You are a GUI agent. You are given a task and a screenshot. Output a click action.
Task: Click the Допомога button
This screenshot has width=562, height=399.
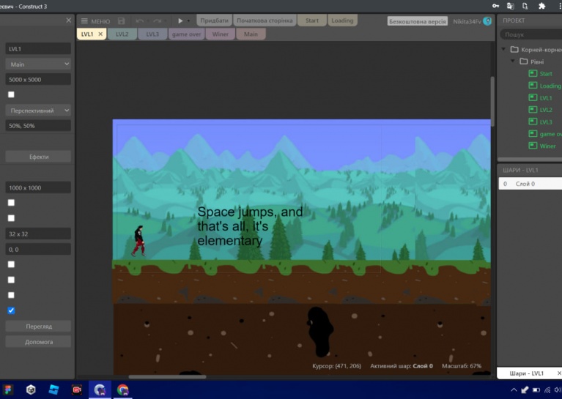(x=38, y=342)
